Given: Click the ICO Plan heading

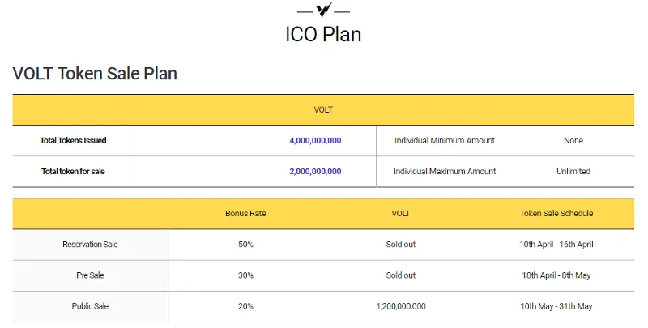Looking at the screenshot, I should (x=323, y=34).
